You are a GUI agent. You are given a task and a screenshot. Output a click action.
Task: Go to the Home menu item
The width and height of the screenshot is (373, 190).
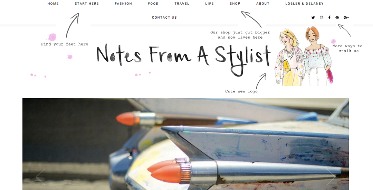(x=53, y=3)
